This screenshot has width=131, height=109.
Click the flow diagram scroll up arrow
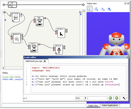tap(84, 11)
